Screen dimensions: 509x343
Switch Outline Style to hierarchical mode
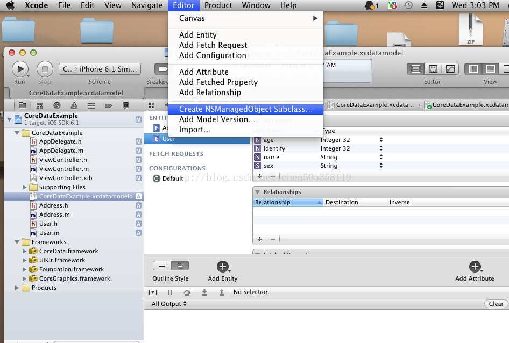180,266
